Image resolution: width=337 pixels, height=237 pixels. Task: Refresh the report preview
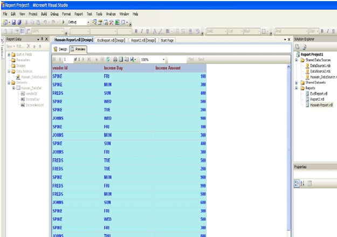tap(108, 59)
